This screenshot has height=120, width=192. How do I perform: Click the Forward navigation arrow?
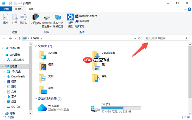pos(11,38)
